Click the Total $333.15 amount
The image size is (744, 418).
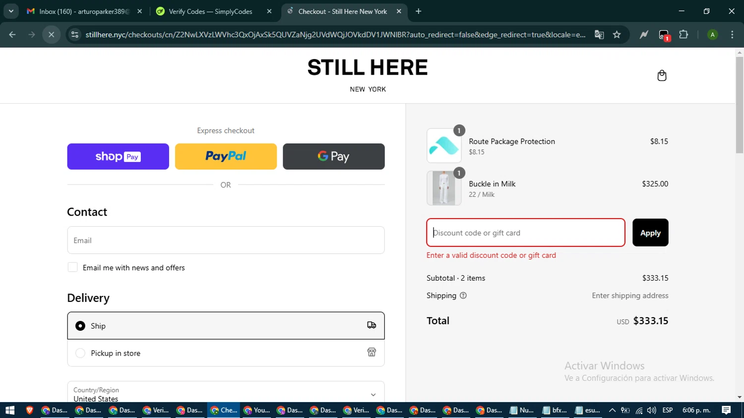coord(651,321)
